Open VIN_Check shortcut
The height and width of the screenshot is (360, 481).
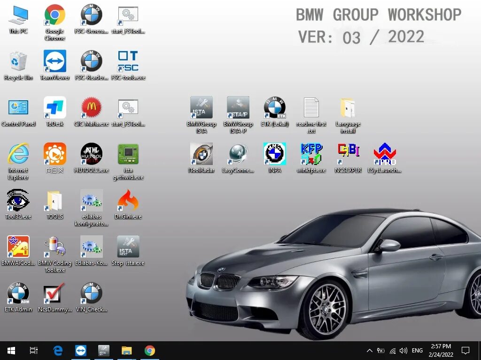point(92,297)
